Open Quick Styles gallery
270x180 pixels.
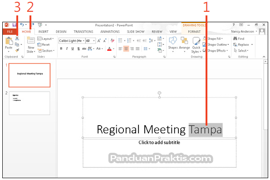point(196,45)
